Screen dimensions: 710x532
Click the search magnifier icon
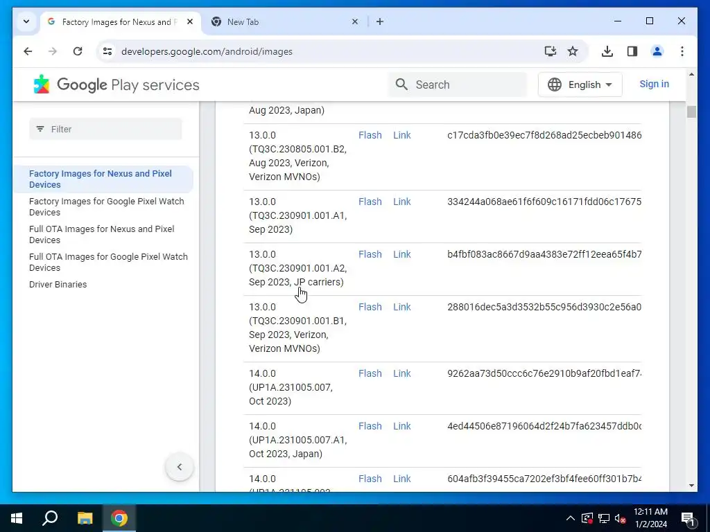coord(401,85)
